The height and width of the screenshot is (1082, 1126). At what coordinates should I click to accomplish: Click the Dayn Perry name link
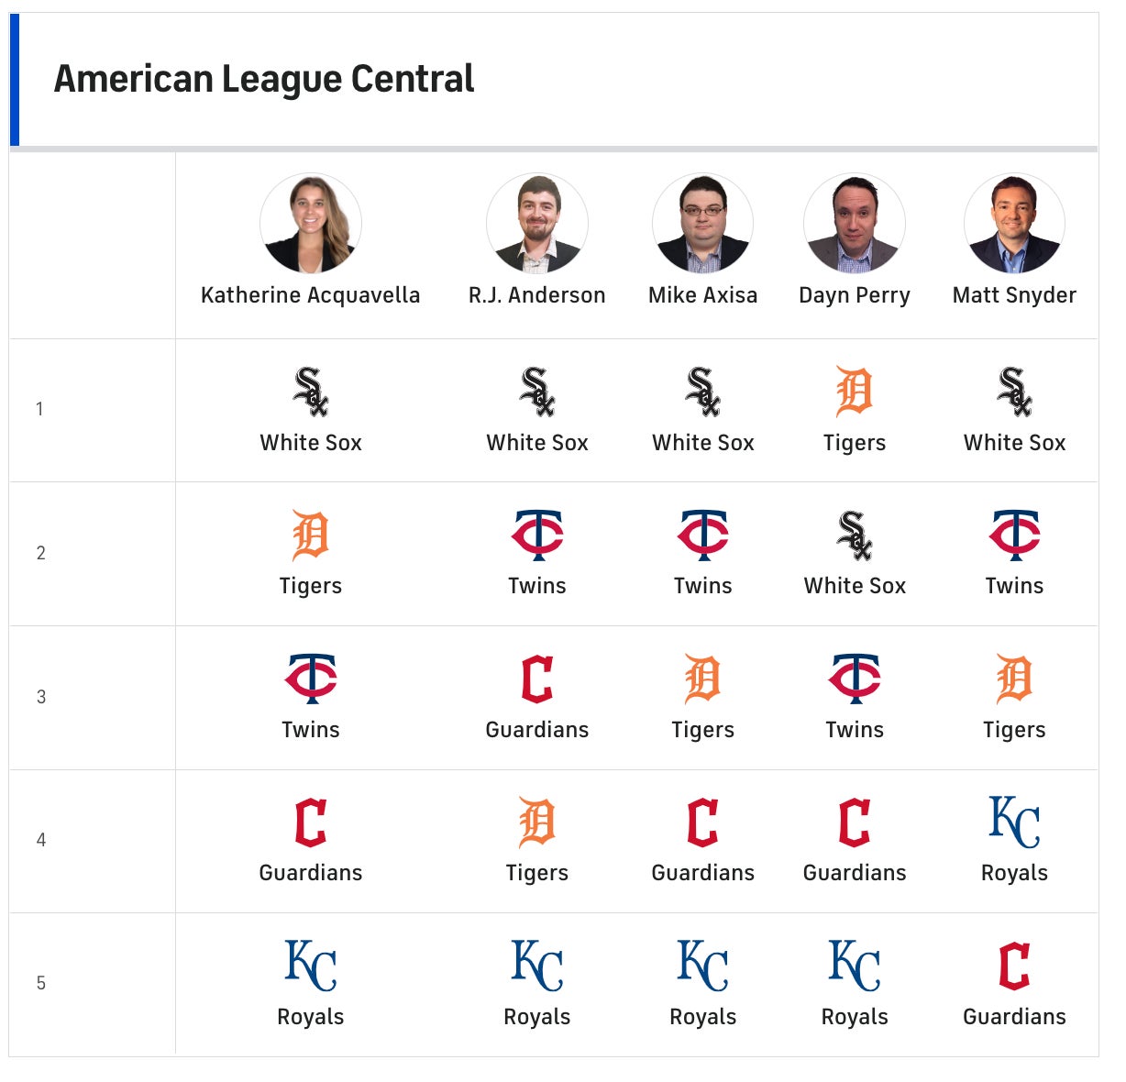(854, 295)
